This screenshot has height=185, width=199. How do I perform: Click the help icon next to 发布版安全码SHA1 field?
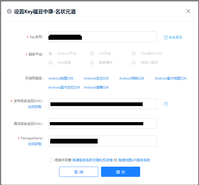point(166,104)
